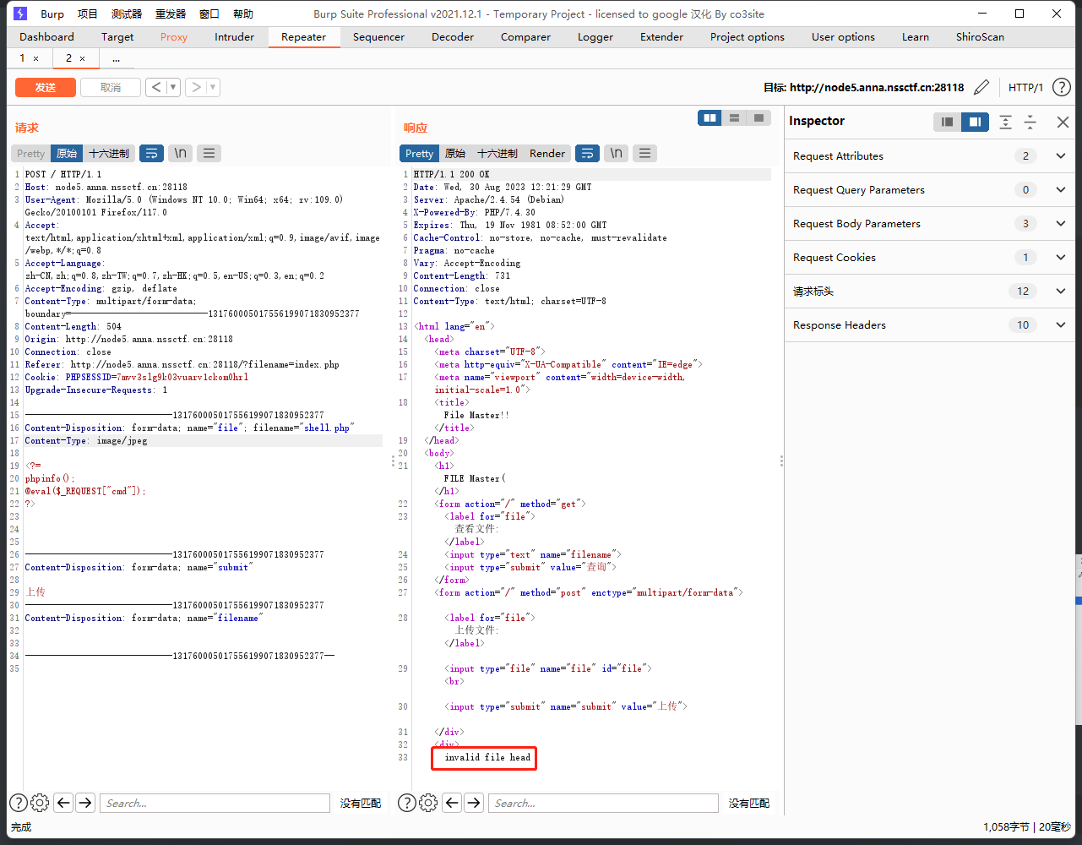Image resolution: width=1082 pixels, height=845 pixels.
Task: Go to previous request with back arrow
Action: 156,87
